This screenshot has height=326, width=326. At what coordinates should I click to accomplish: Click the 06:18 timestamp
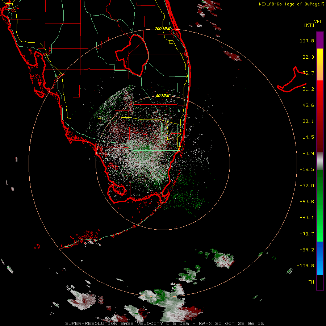tap(256, 323)
